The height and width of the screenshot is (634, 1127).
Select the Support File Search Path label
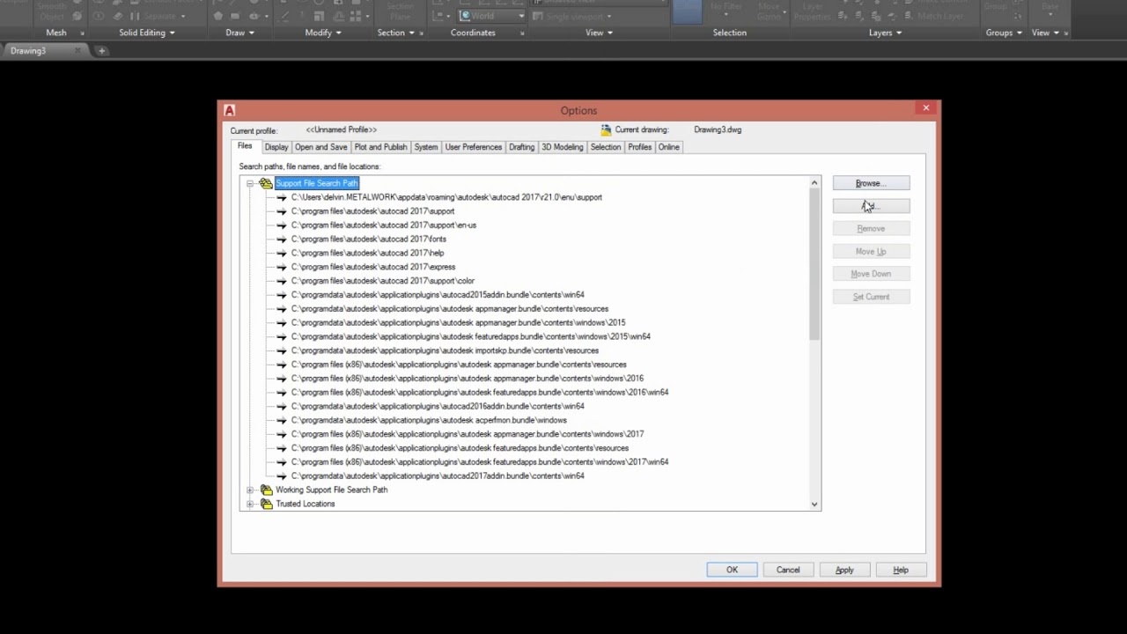click(317, 183)
